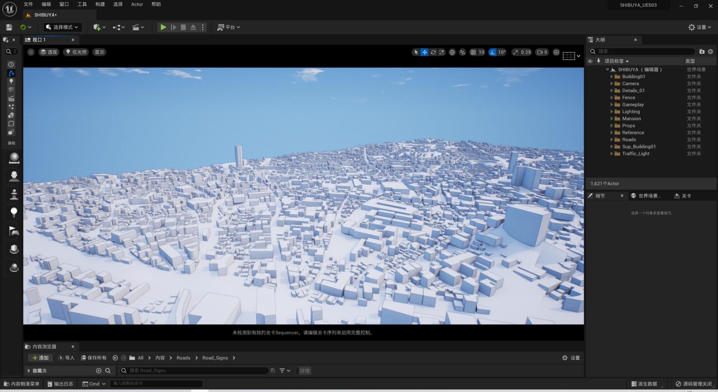Click the world coordinate space globe icon
The width and height of the screenshot is (718, 392).
tap(452, 52)
